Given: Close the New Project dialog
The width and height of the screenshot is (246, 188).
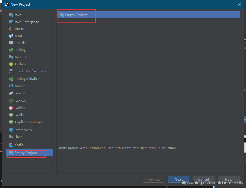Looking at the screenshot, I should point(240,4).
